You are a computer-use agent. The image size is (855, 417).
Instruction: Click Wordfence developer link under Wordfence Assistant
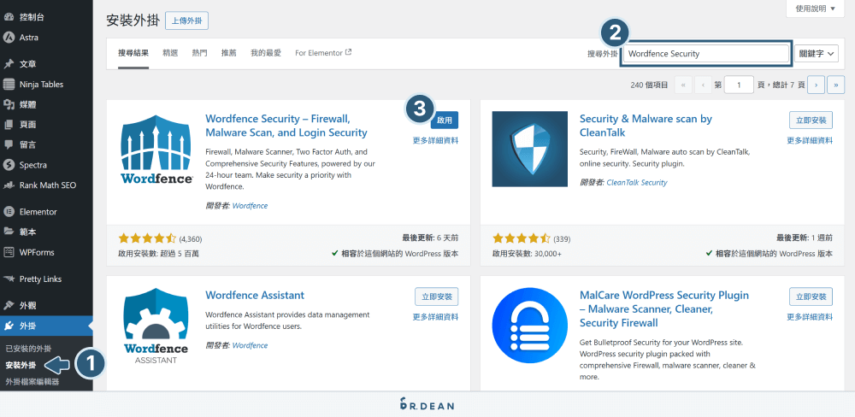[250, 345]
